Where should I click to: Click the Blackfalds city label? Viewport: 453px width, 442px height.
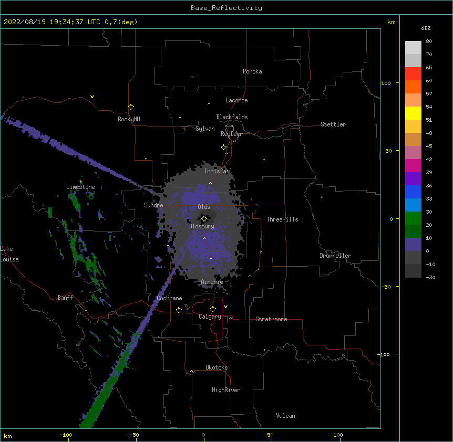(232, 117)
